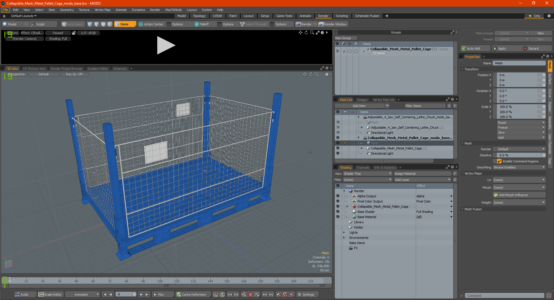Hide the Base Shader layer
Image resolution: width=554 pixels, height=300 pixels.
point(338,212)
